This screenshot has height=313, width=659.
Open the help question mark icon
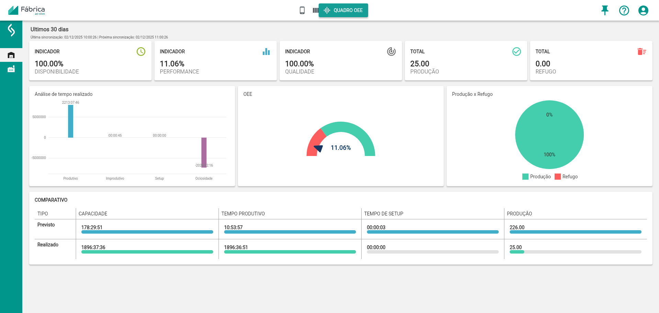pos(624,10)
